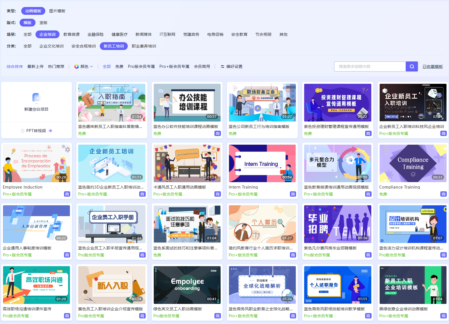Click the 商 badge on Compliance Training template
449x324 pixels.
point(443,194)
